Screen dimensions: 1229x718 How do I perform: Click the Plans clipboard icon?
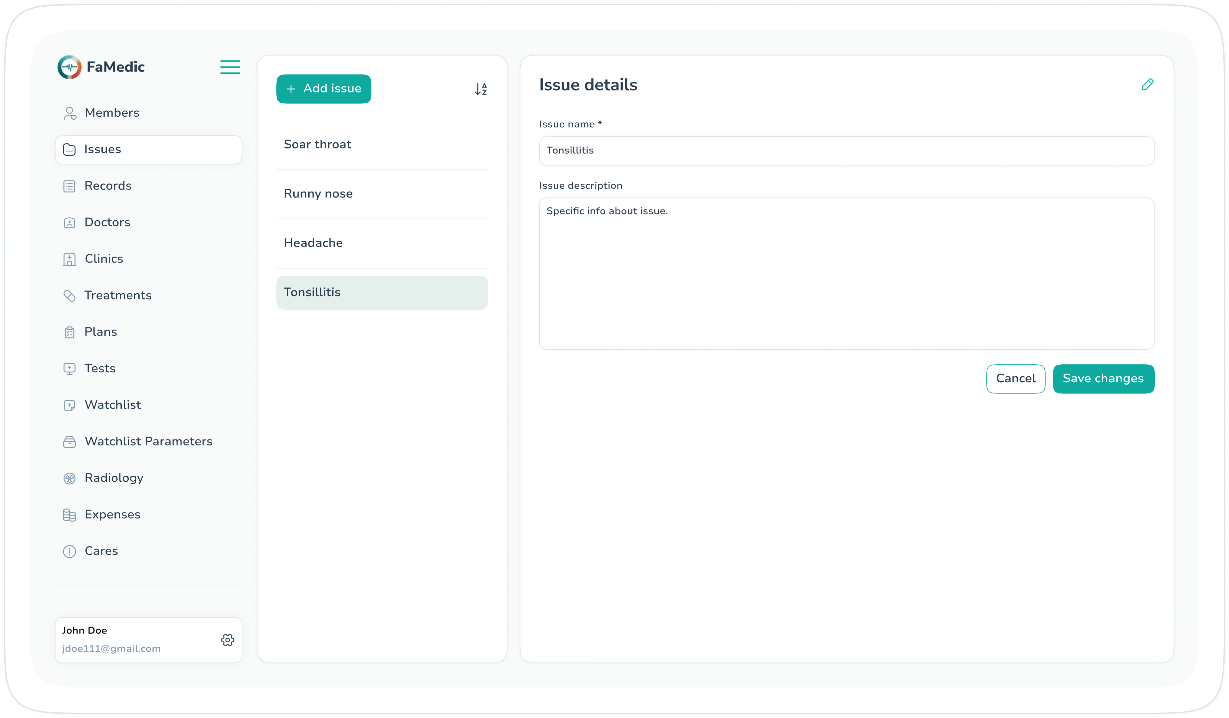(x=69, y=332)
